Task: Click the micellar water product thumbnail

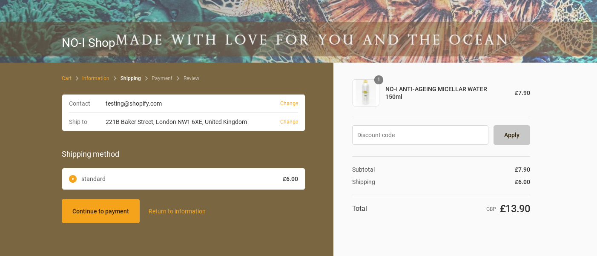Action: click(x=365, y=93)
